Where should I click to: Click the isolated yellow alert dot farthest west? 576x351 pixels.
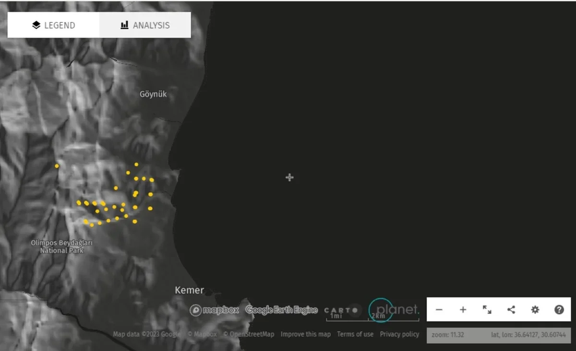(x=57, y=166)
